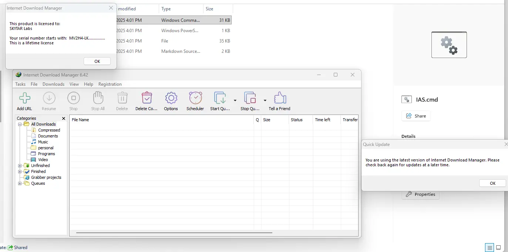Open the Registration menu
Screen dimensions: 508x252
coord(110,84)
